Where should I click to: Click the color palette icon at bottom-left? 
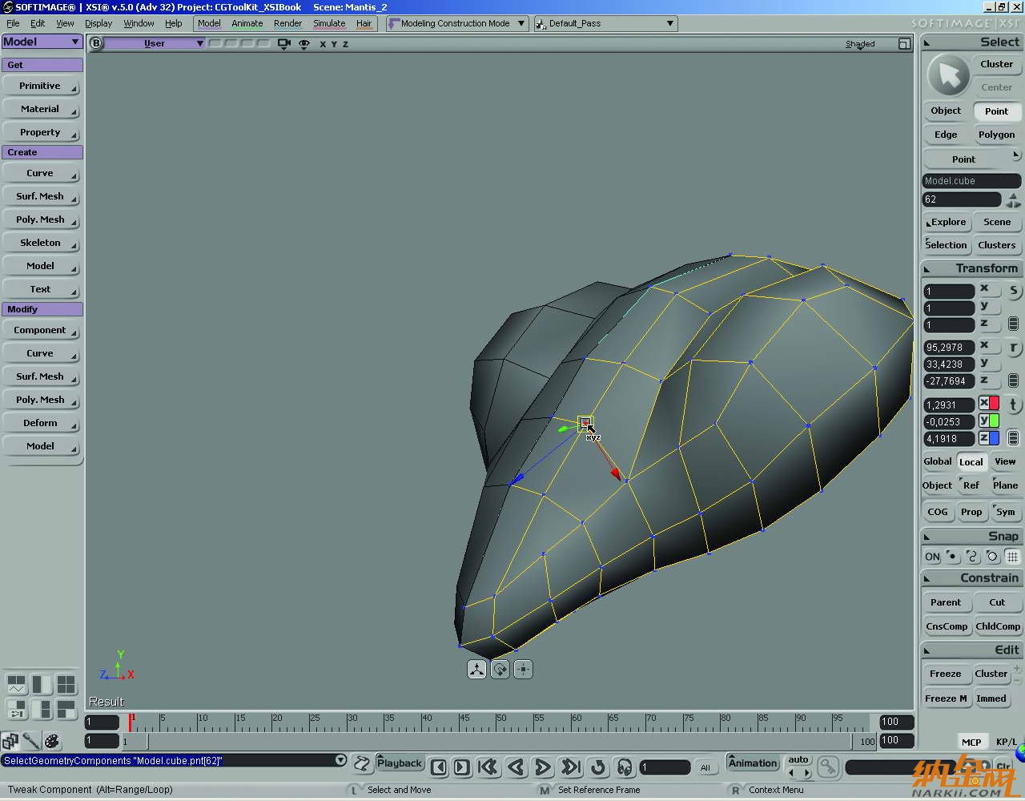52,741
